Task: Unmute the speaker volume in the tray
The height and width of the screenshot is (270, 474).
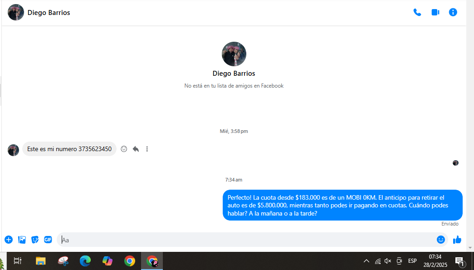Action: [x=388, y=261]
